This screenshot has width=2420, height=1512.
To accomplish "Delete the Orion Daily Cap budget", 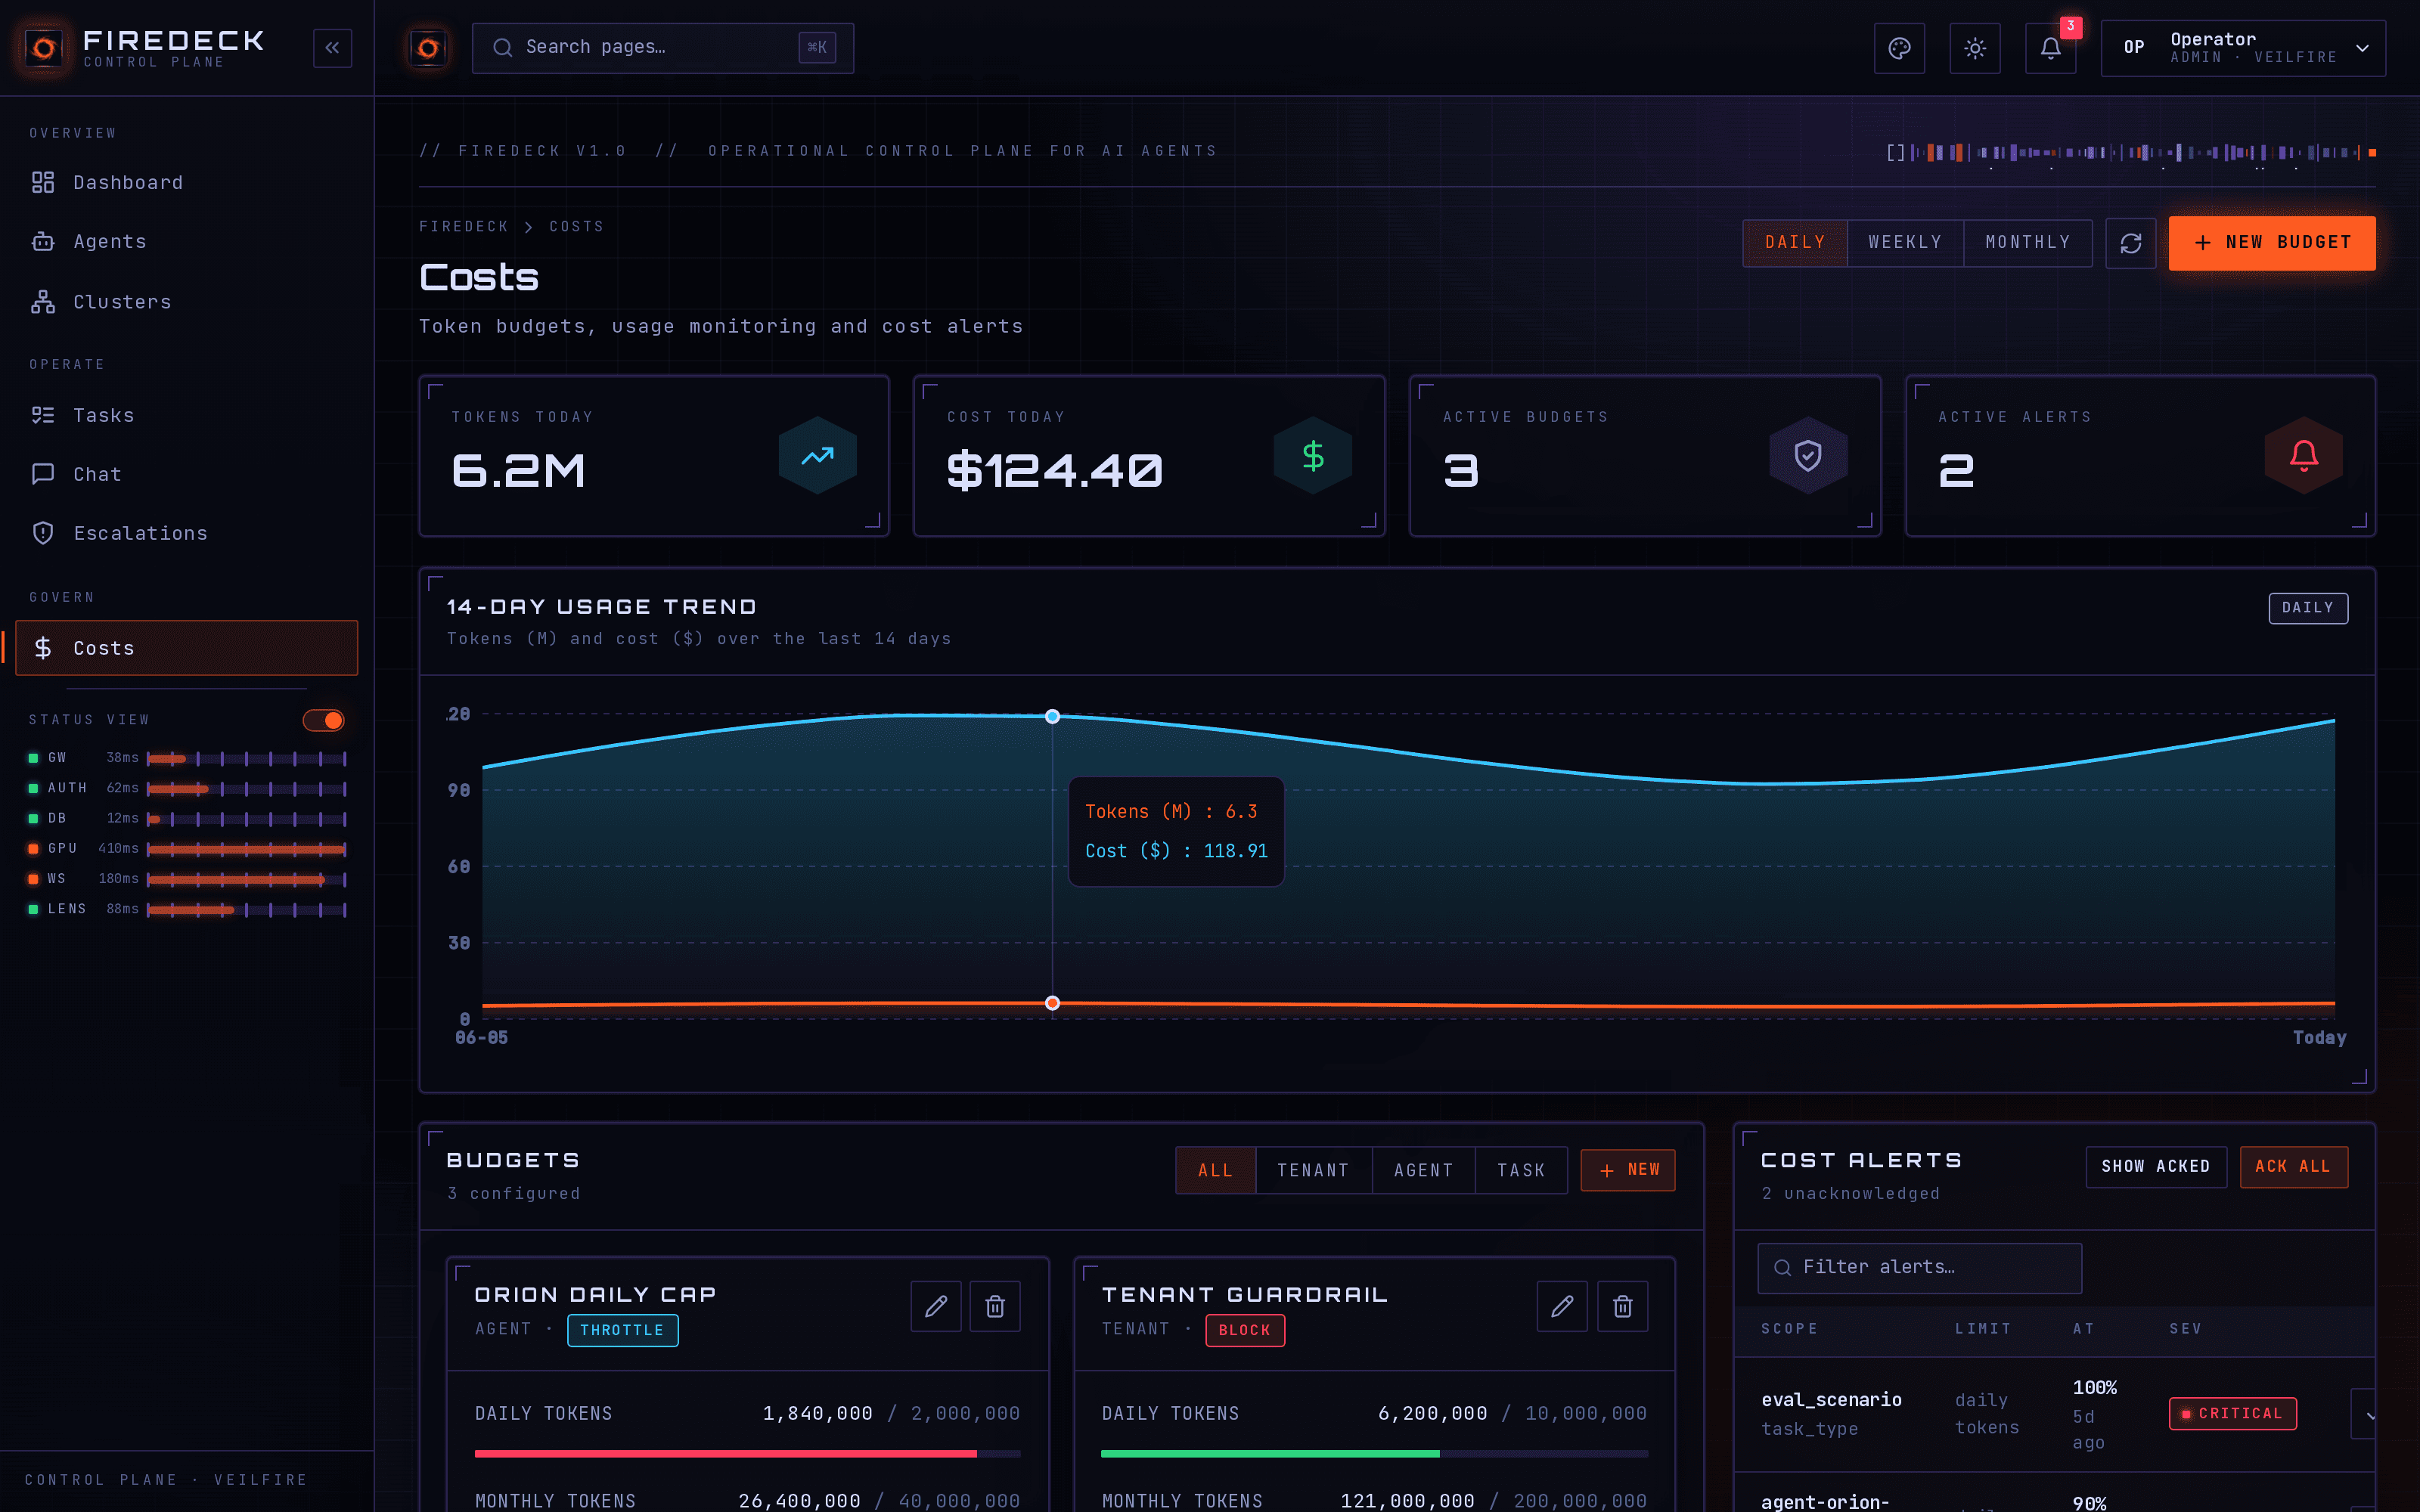I will 995,1306.
